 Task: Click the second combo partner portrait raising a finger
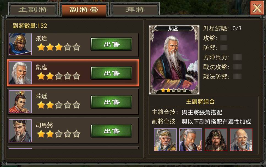coord(191,140)
